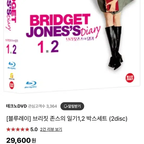Select the product title 브리짓 존스의 일기1,2 박스세트
This screenshot has width=144, height=144.
pyautogui.click(x=67, y=118)
